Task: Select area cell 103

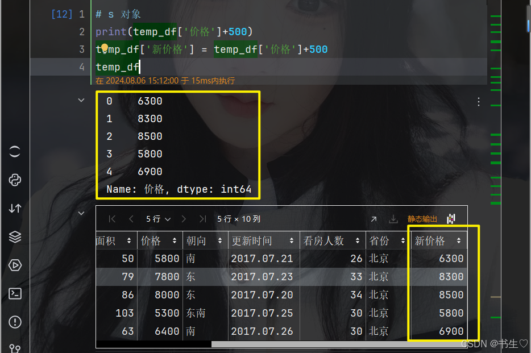Action: (x=117, y=313)
